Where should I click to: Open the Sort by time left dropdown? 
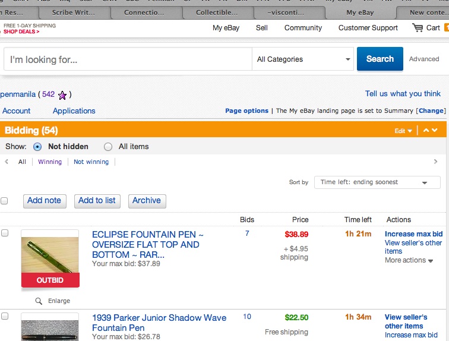(372, 182)
